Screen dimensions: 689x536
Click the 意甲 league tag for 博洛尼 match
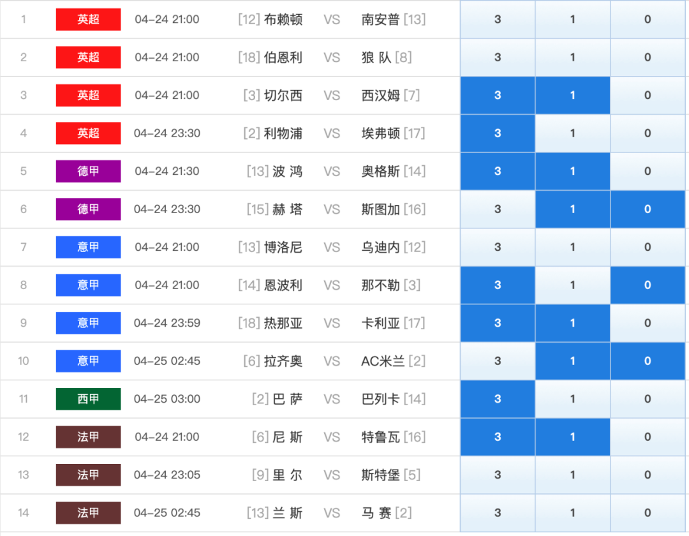click(x=88, y=247)
